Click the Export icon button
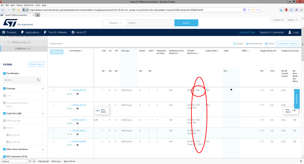Screen dimensions: 304x164 click(x=238, y=43)
